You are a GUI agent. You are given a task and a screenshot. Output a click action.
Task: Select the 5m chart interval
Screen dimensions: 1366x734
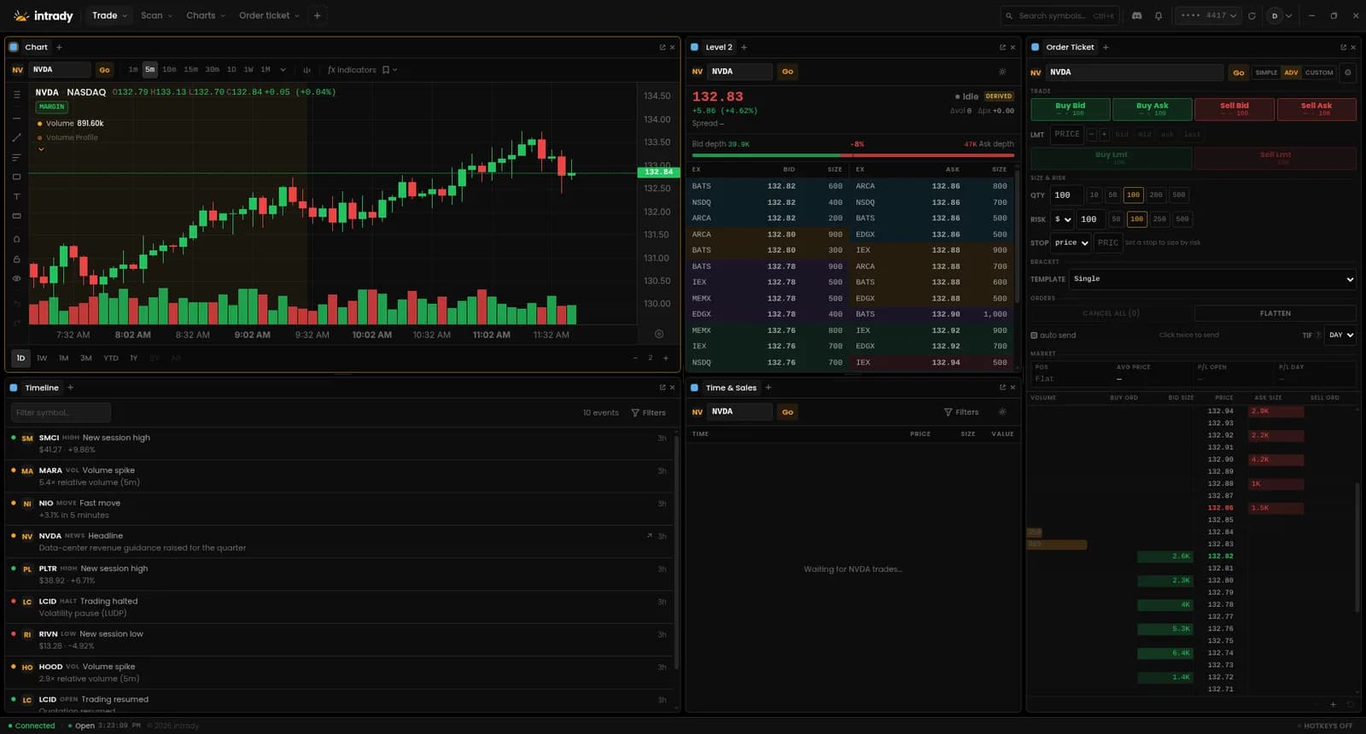pyautogui.click(x=149, y=70)
